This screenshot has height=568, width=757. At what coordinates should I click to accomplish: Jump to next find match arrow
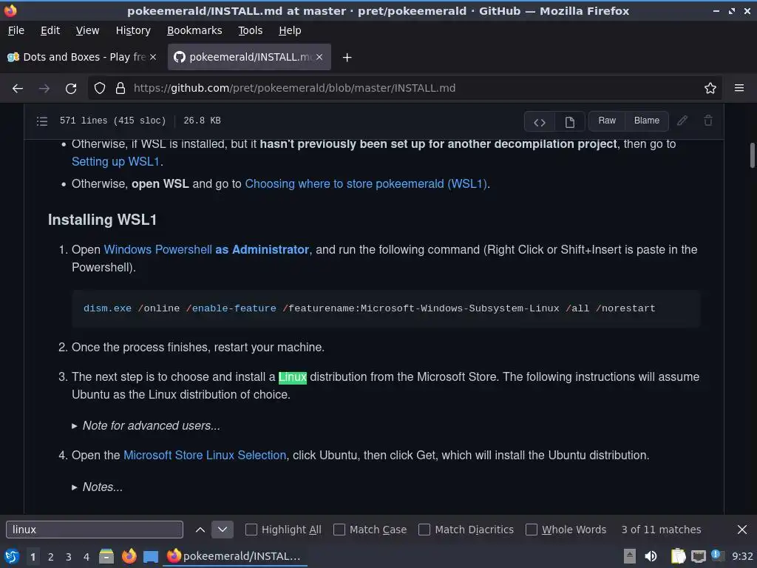click(x=223, y=530)
